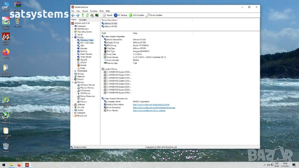299x168 pixels.
Task: Click the green Refresh toolbar icon
Action: pyautogui.click(x=87, y=15)
